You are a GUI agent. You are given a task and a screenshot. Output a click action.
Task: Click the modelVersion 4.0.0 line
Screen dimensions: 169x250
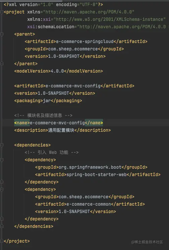coord(59,71)
